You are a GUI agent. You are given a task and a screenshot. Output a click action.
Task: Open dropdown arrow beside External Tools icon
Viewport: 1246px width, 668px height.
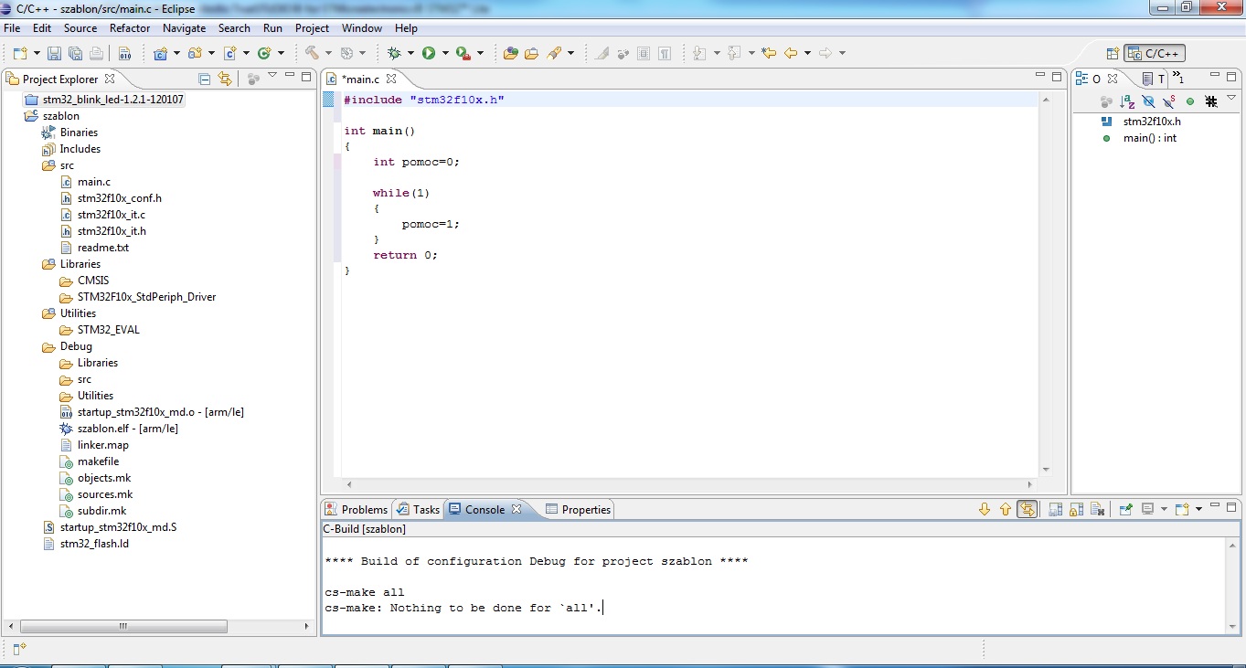tap(480, 53)
